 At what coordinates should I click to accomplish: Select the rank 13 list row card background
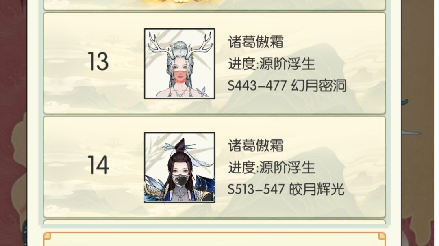pos(215,63)
